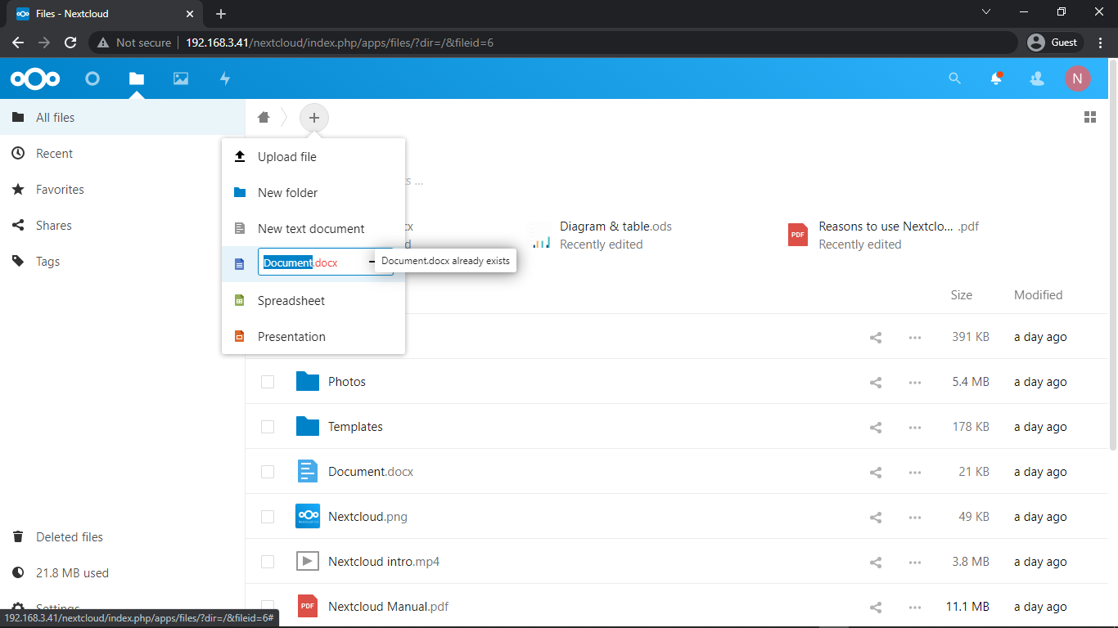The height and width of the screenshot is (628, 1118).
Task: Select the Templates folder checkbox
Action: click(268, 427)
